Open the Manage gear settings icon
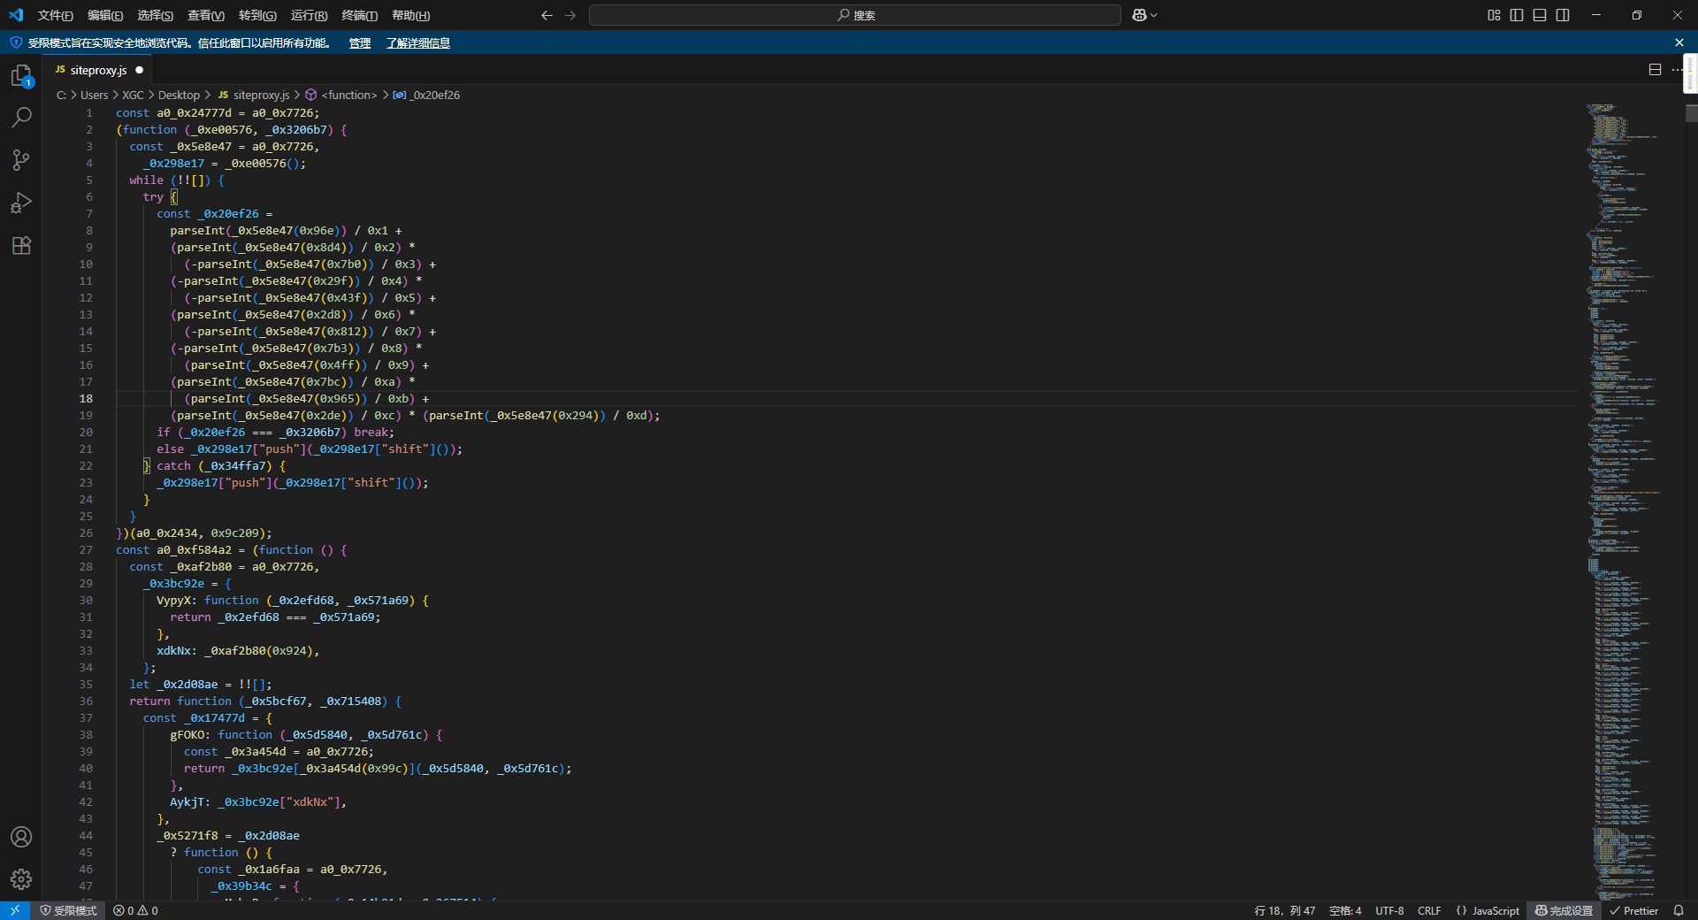Image resolution: width=1698 pixels, height=920 pixels. [21, 879]
